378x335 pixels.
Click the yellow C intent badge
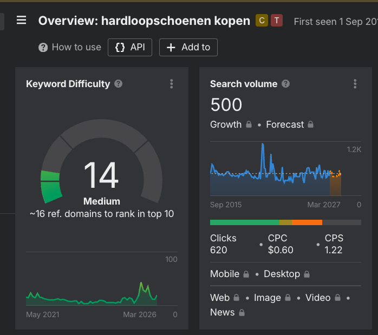point(262,20)
